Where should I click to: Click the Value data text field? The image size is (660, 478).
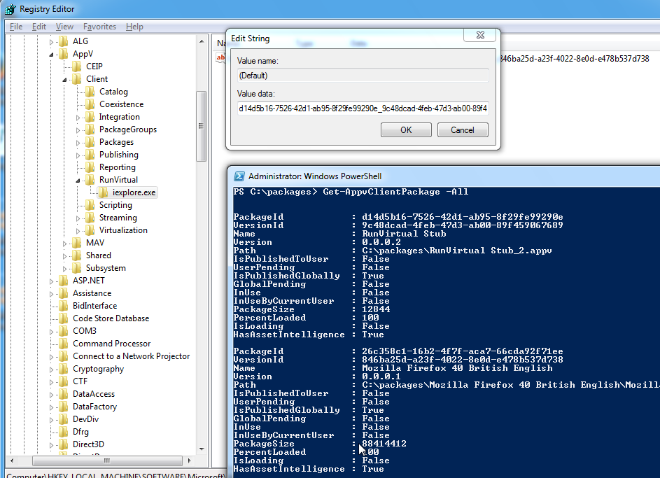[x=363, y=108]
